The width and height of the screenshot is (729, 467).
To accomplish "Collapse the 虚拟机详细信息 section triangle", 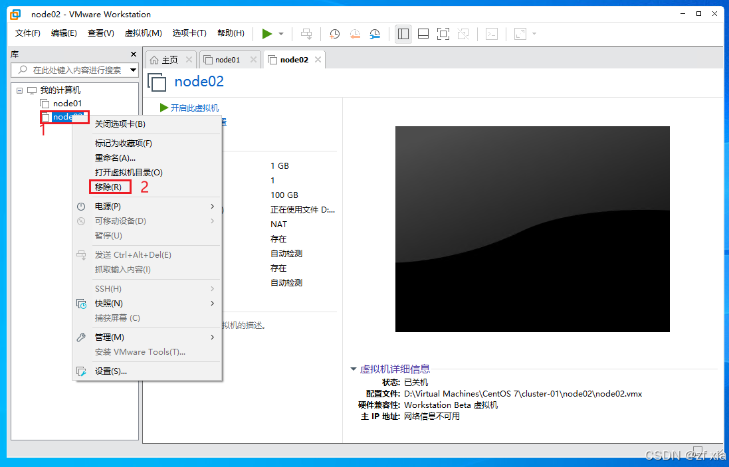I will pos(354,369).
